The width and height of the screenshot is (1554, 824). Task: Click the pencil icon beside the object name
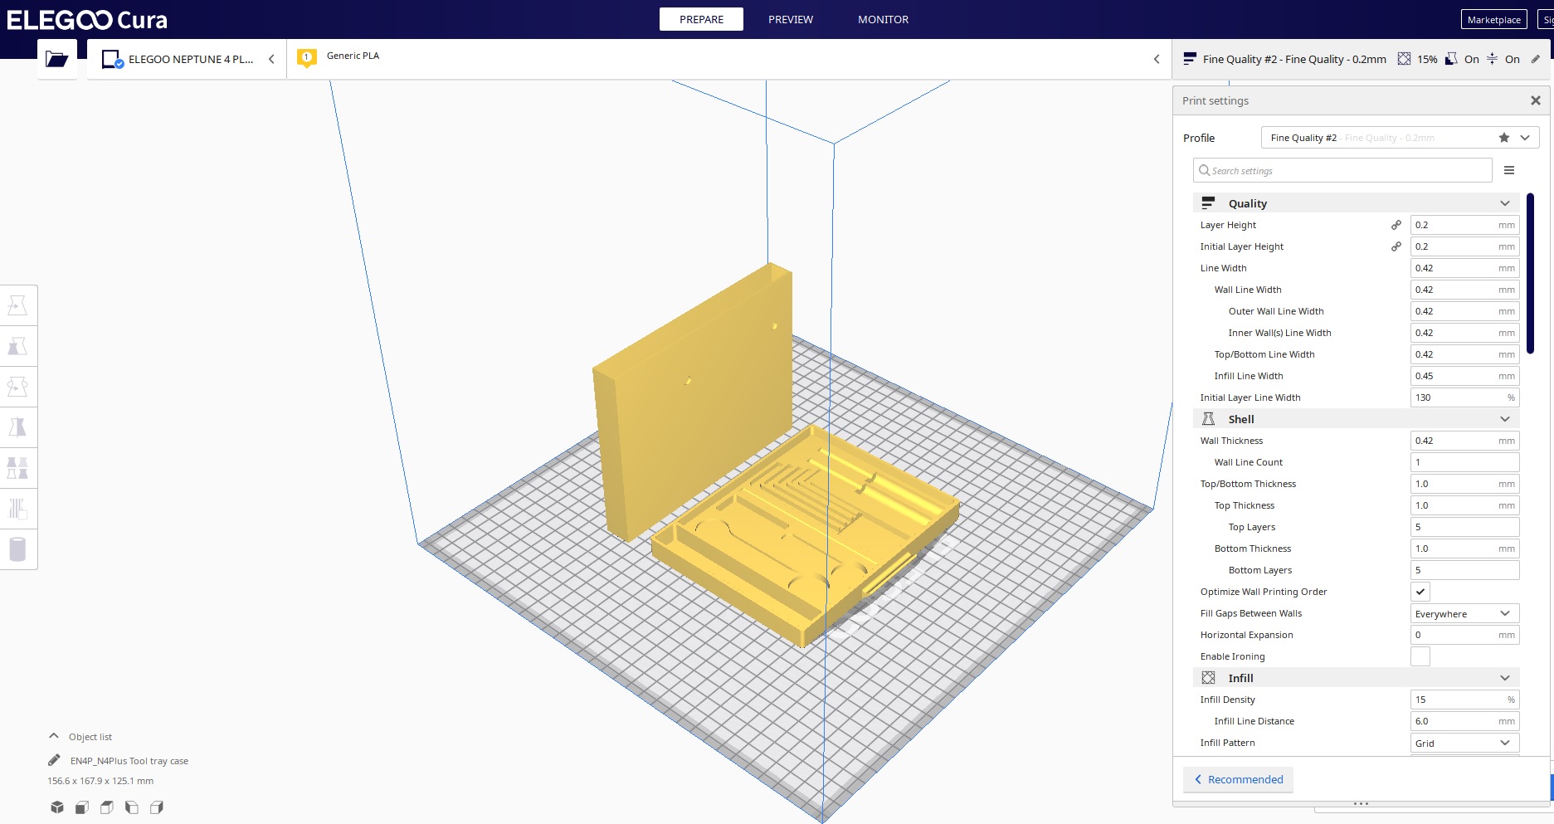pos(54,760)
